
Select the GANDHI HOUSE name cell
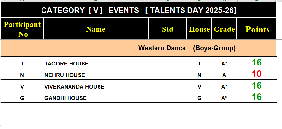pyautogui.click(x=96, y=97)
